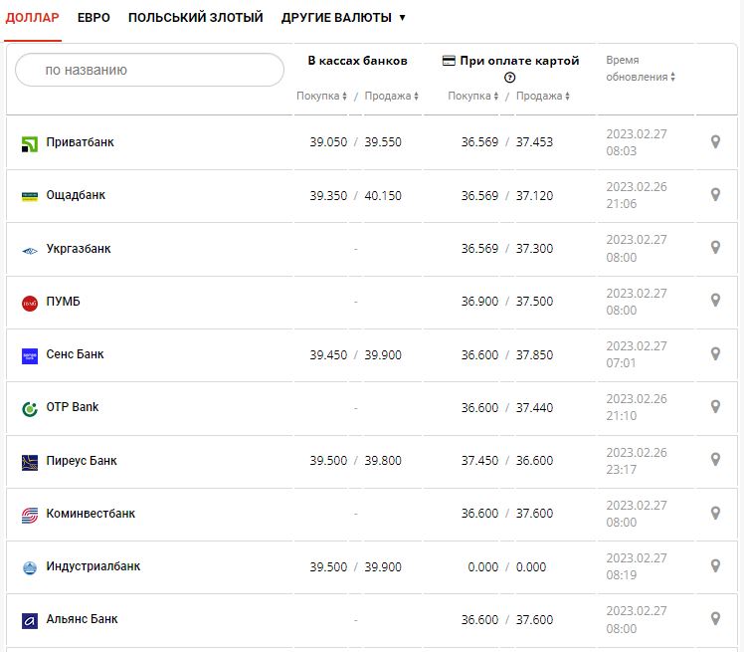Viewport: 744px width, 652px height.
Task: Open the location pin for ПУМБ
Action: 714,301
